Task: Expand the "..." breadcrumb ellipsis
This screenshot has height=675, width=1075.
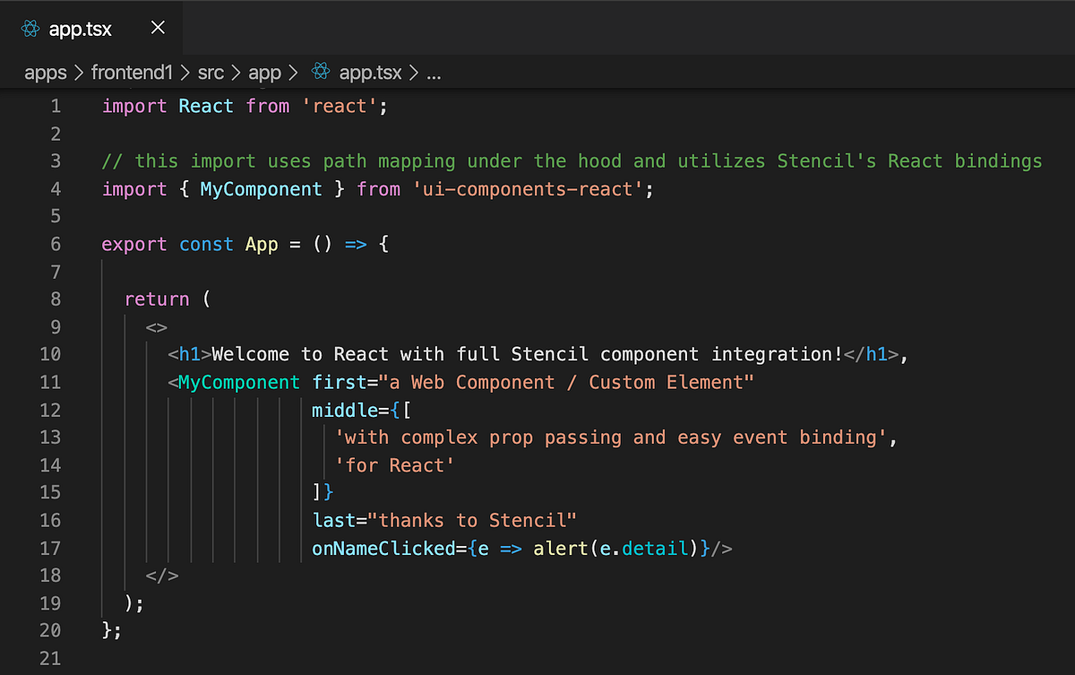Action: coord(434,73)
